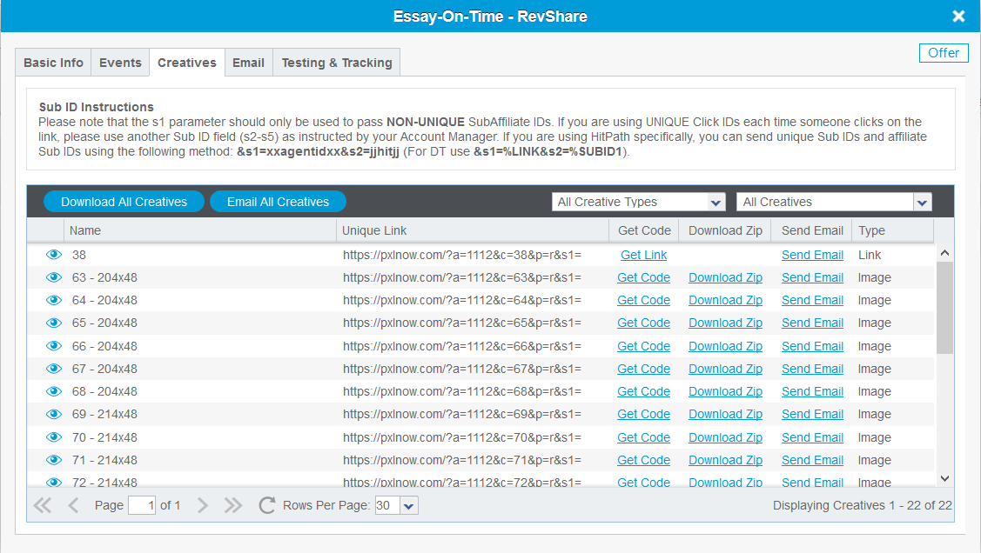This screenshot has height=553, width=981.
Task: Close the Essay-On-Time dialog
Action: coord(958,17)
